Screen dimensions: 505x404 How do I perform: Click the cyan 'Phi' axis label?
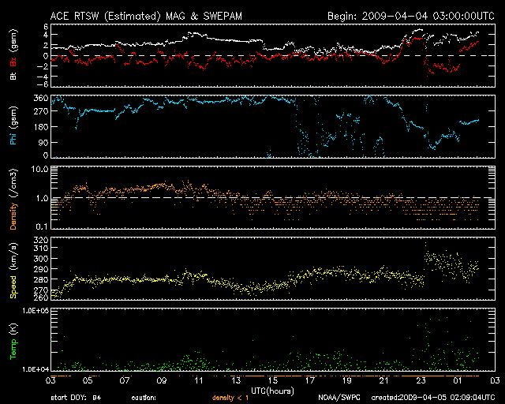click(x=13, y=138)
